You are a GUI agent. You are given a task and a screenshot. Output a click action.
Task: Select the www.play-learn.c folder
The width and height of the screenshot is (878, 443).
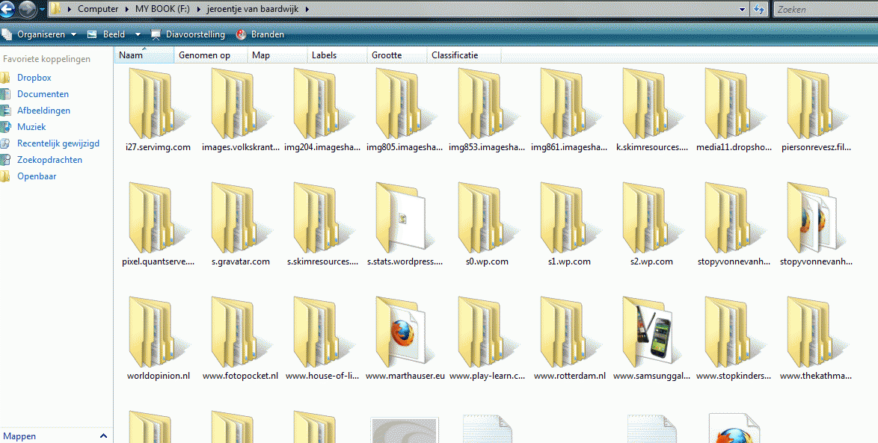pos(487,338)
